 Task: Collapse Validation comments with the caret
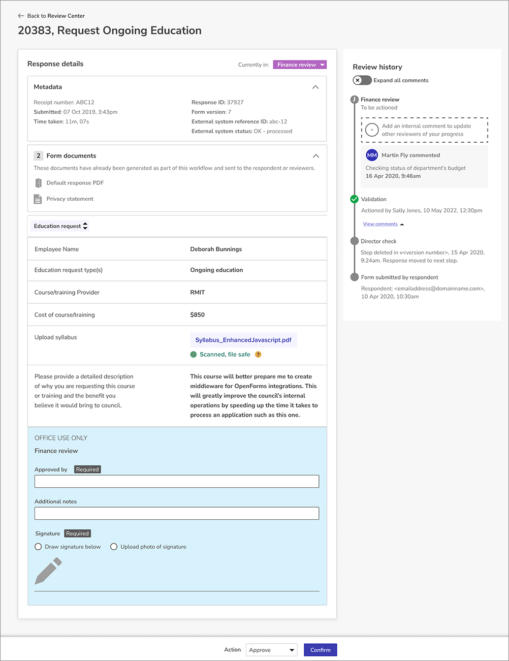click(402, 224)
